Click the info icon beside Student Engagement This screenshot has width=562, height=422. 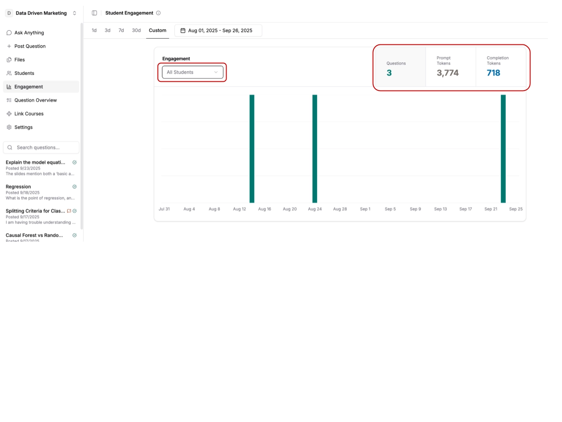pyautogui.click(x=159, y=13)
